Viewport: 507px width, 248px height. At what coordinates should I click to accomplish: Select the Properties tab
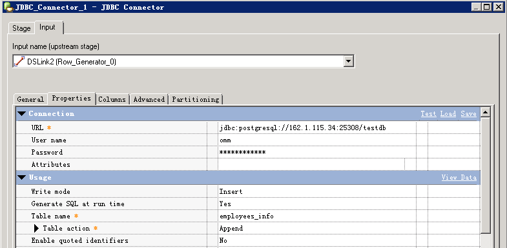click(72, 99)
